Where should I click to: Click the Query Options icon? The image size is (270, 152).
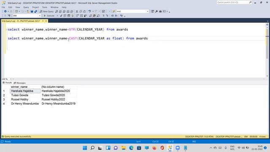click(x=69, y=16)
